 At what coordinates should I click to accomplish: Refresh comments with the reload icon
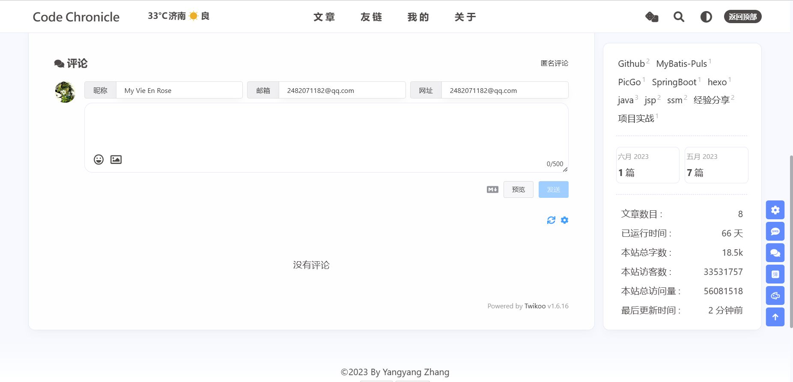tap(551, 220)
